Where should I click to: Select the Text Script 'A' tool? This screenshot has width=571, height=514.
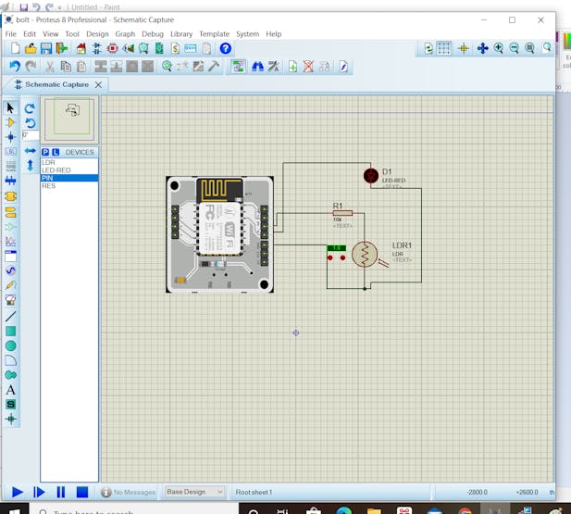pos(11,390)
